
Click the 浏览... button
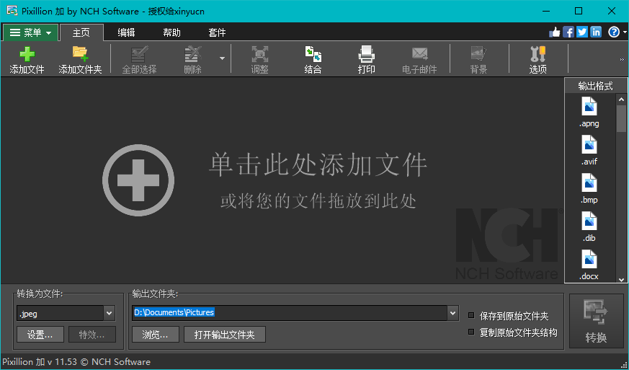[155, 334]
